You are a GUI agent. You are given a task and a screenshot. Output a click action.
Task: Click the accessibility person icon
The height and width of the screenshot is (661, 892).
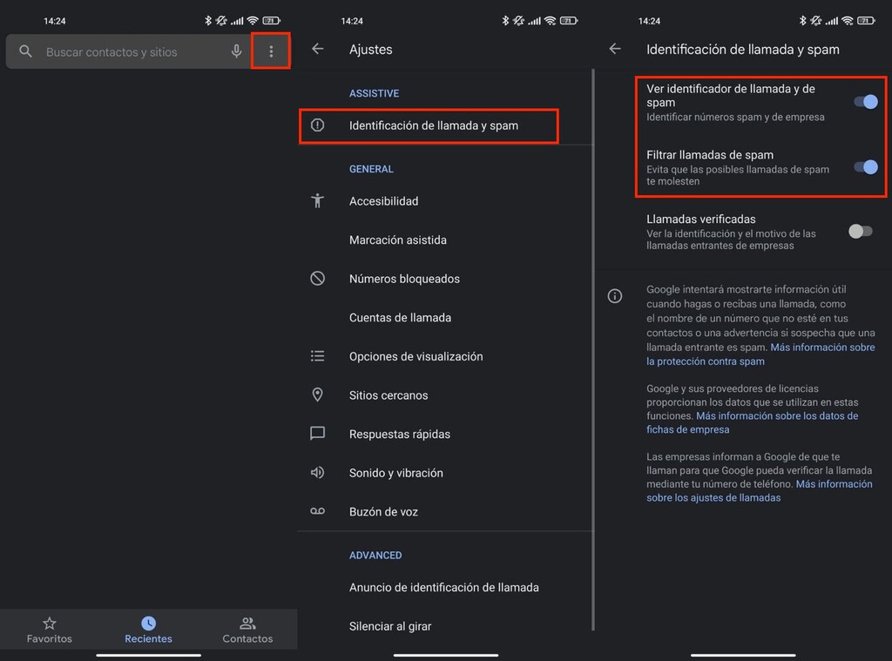point(317,201)
